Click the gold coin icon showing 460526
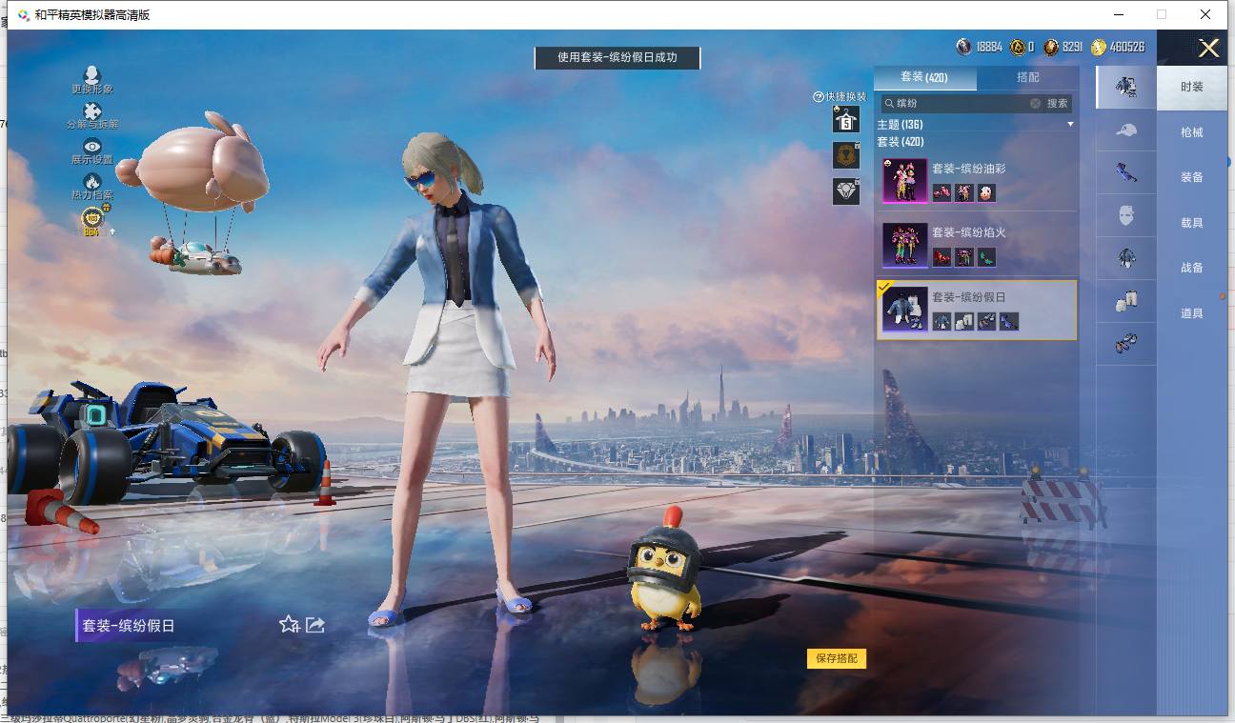Image resolution: width=1235 pixels, height=723 pixels. (1099, 47)
